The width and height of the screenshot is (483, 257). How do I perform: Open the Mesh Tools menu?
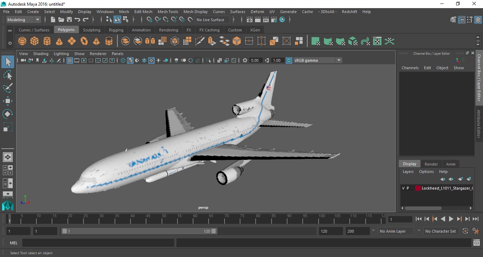(168, 12)
